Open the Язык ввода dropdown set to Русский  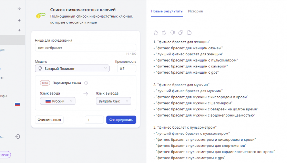click(58, 101)
